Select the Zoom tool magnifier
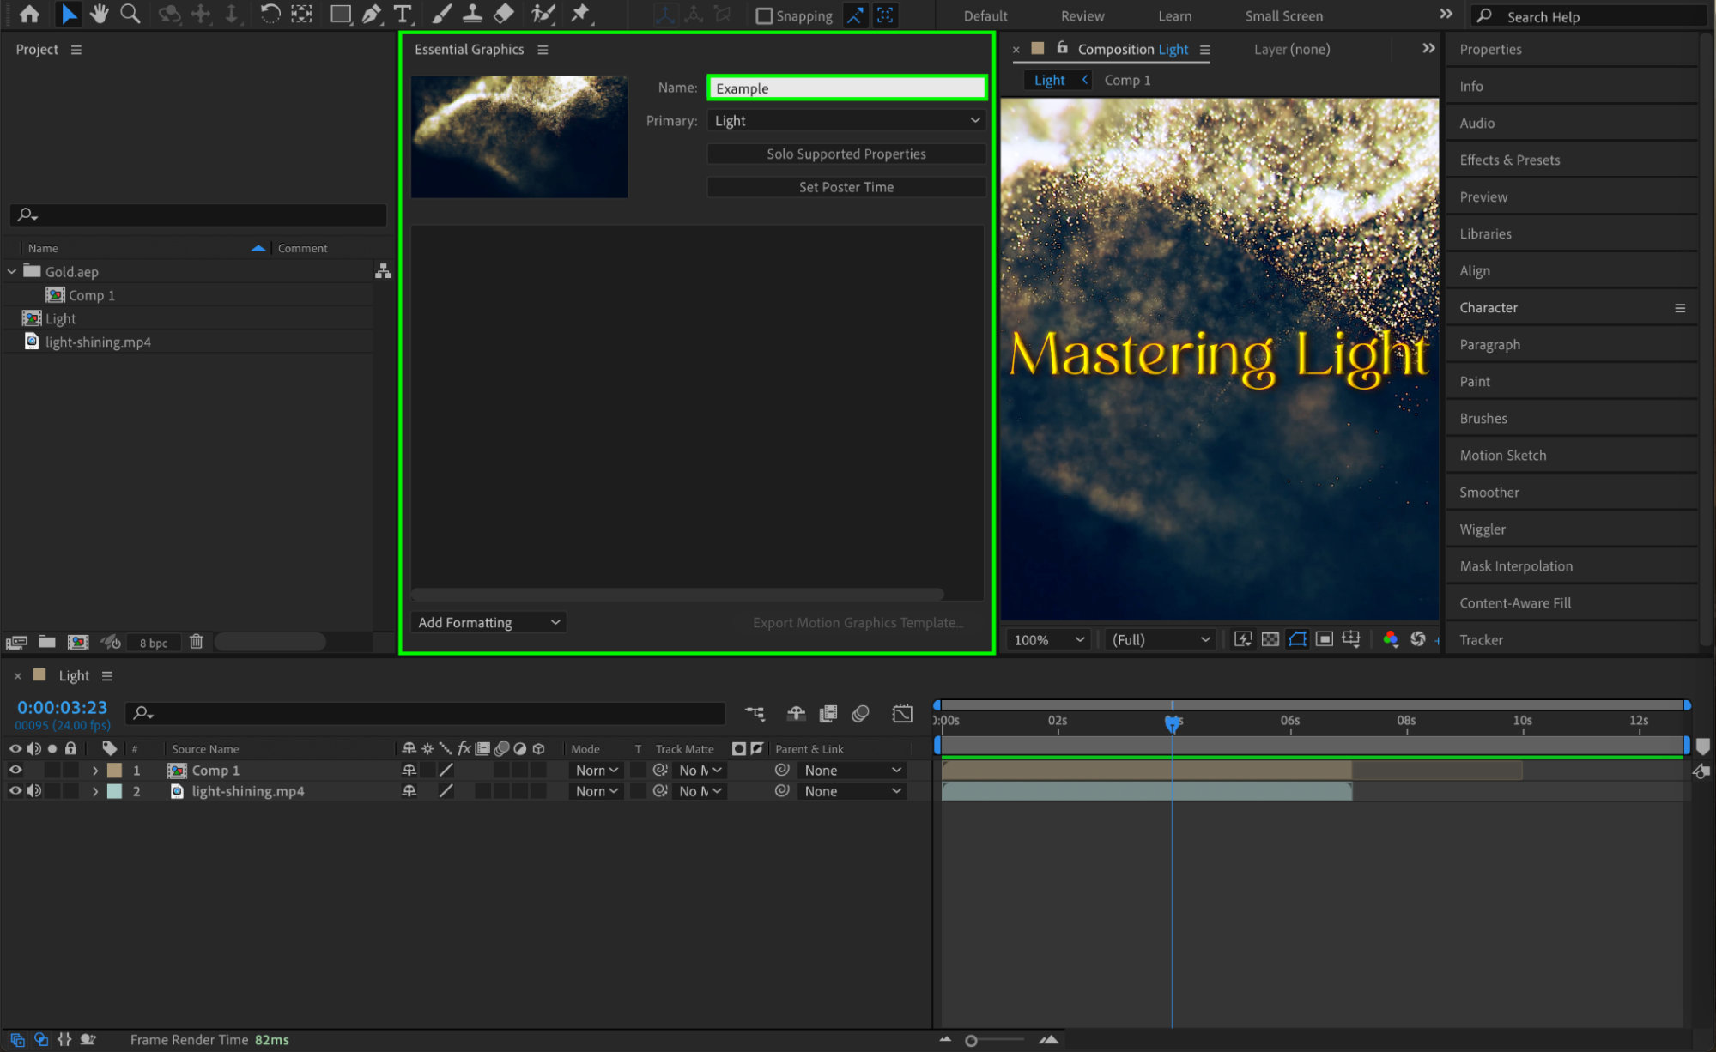 point(130,14)
